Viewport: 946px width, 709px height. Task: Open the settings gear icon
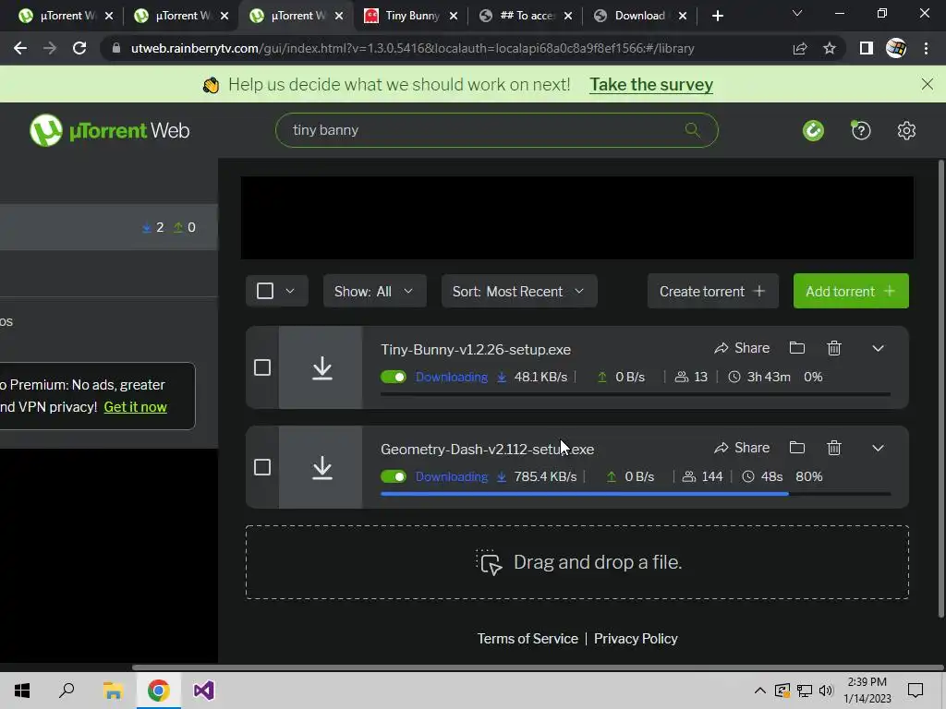click(906, 130)
